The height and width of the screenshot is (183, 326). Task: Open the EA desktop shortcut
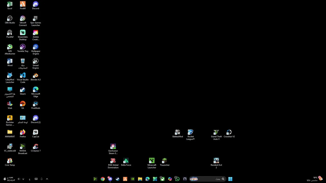click(23, 105)
